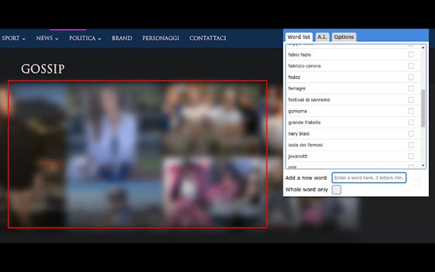
Task: Tick the checkbox for fabio fazio
Action: pos(411,55)
